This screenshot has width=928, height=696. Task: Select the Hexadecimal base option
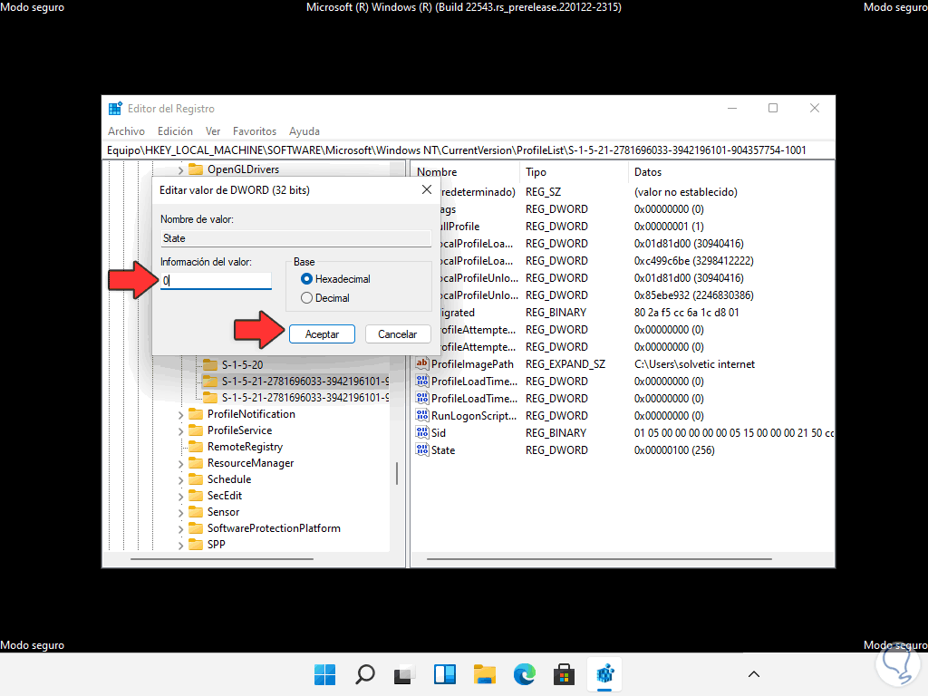coord(335,279)
